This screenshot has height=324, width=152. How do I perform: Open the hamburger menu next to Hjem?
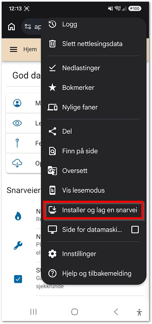13,50
